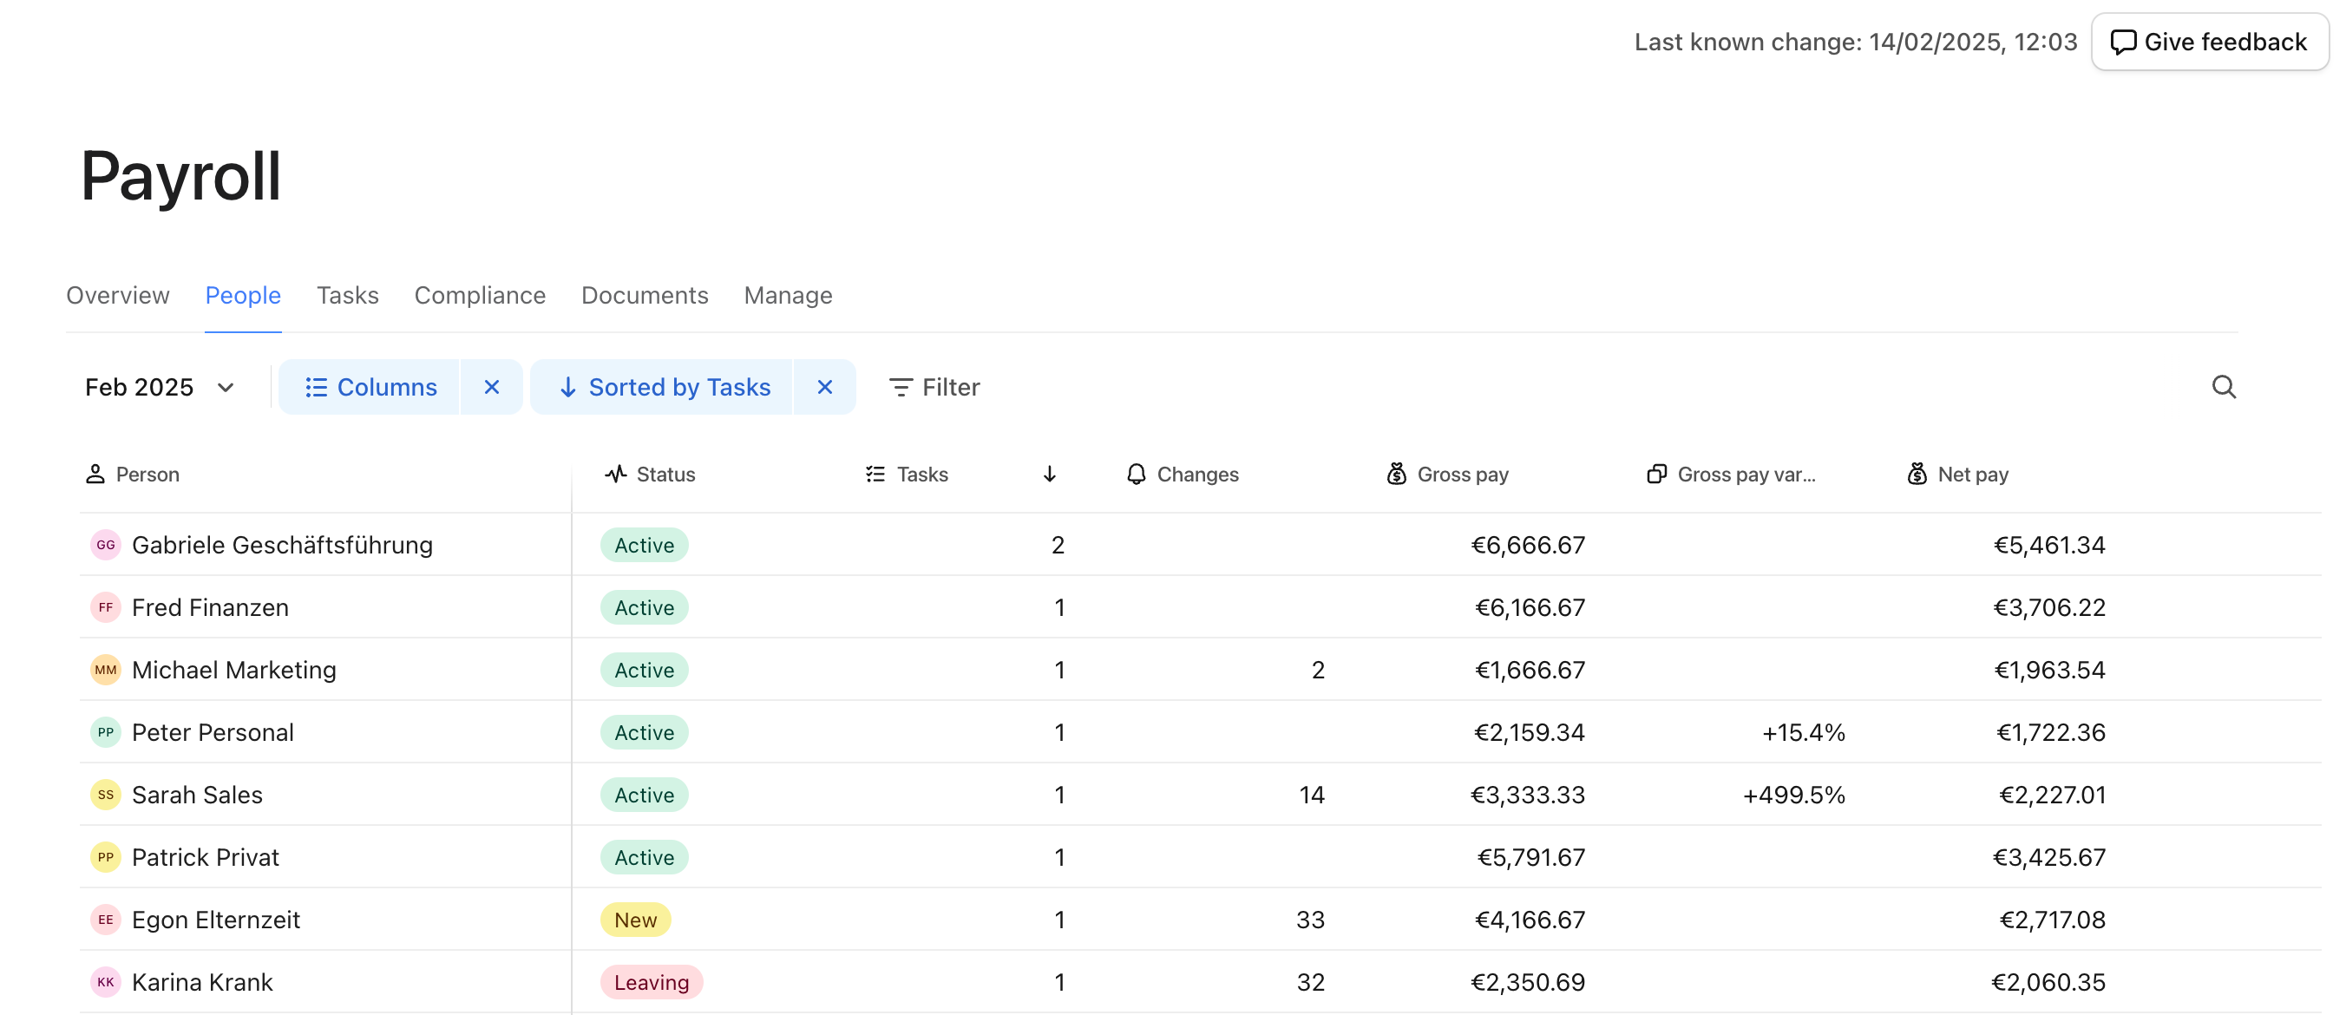Switch to the Overview tab
This screenshot has height=1015, width=2346.
pos(117,295)
